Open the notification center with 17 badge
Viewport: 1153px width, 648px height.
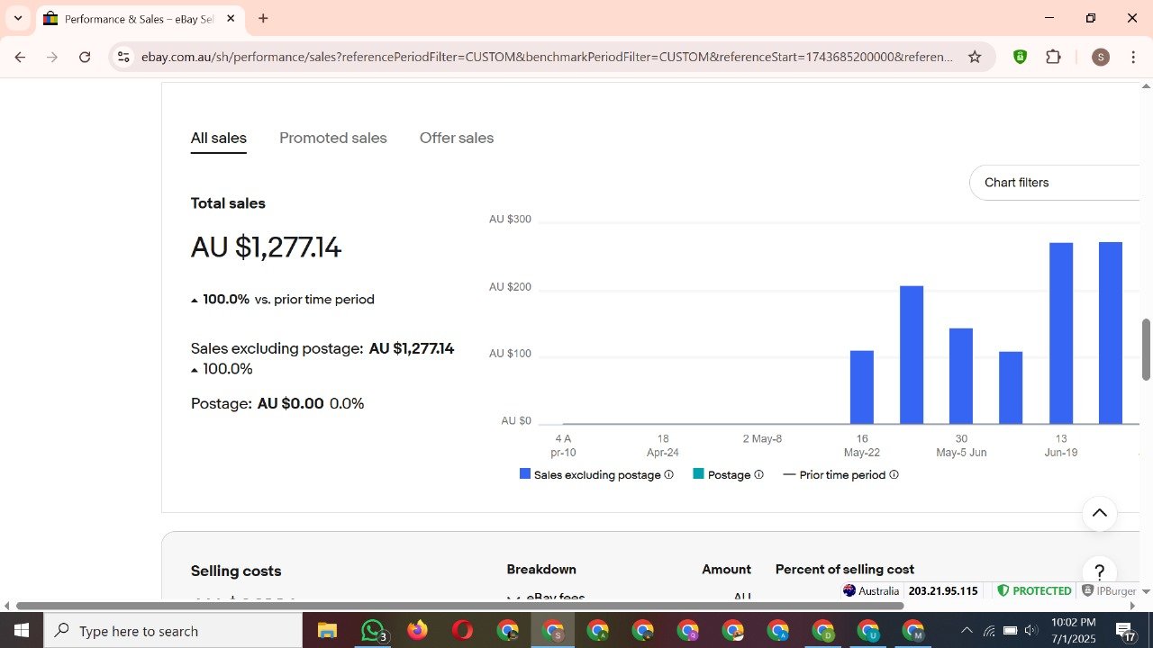[1126, 631]
